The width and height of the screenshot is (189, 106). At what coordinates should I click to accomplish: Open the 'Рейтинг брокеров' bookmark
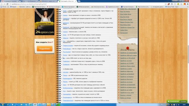click(68, 7)
